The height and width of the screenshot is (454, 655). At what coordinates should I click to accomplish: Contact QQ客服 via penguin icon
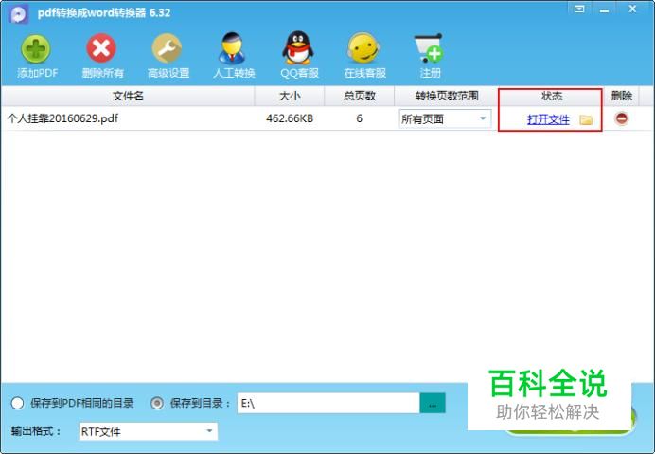(298, 47)
